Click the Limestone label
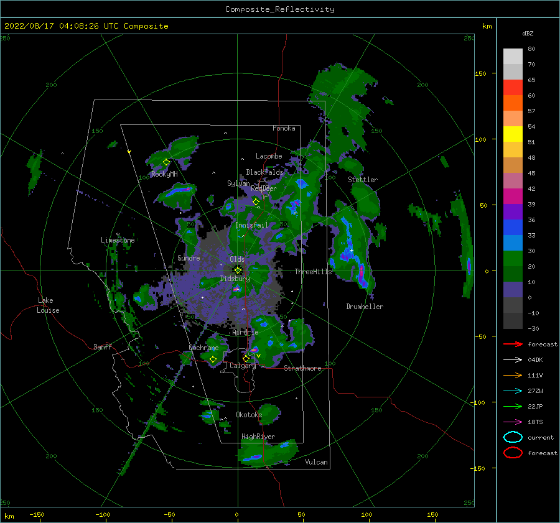This screenshot has width=560, height=523. point(118,240)
